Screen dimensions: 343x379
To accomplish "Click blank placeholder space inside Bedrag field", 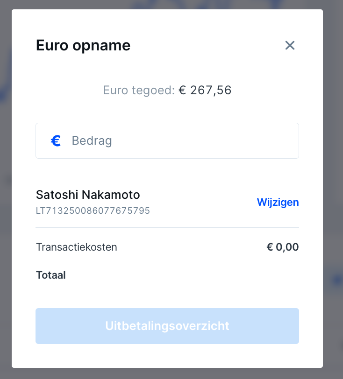I will click(206, 140).
